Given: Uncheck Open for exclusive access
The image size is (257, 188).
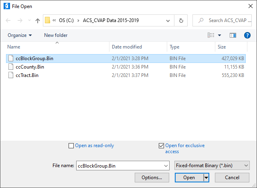Looking at the screenshot, I should coord(162,146).
